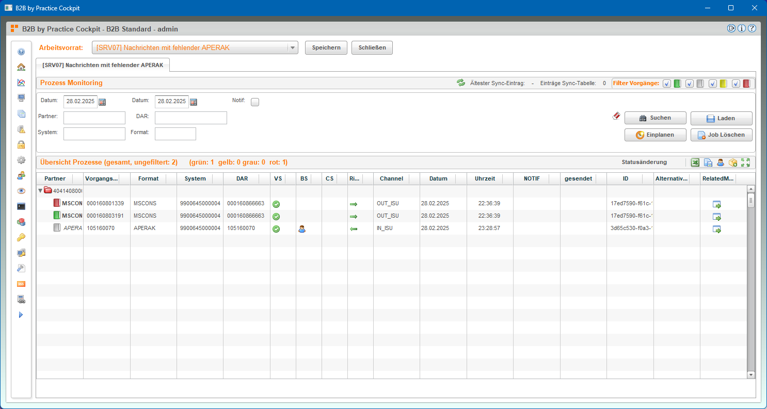Focus the DAR input field
Image resolution: width=767 pixels, height=409 pixels.
191,118
